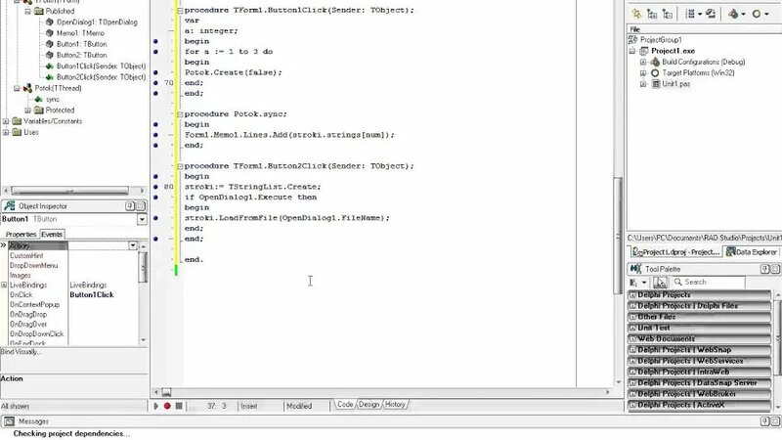Expand Target Platforms (Win32) node
782x440 pixels.
point(643,72)
